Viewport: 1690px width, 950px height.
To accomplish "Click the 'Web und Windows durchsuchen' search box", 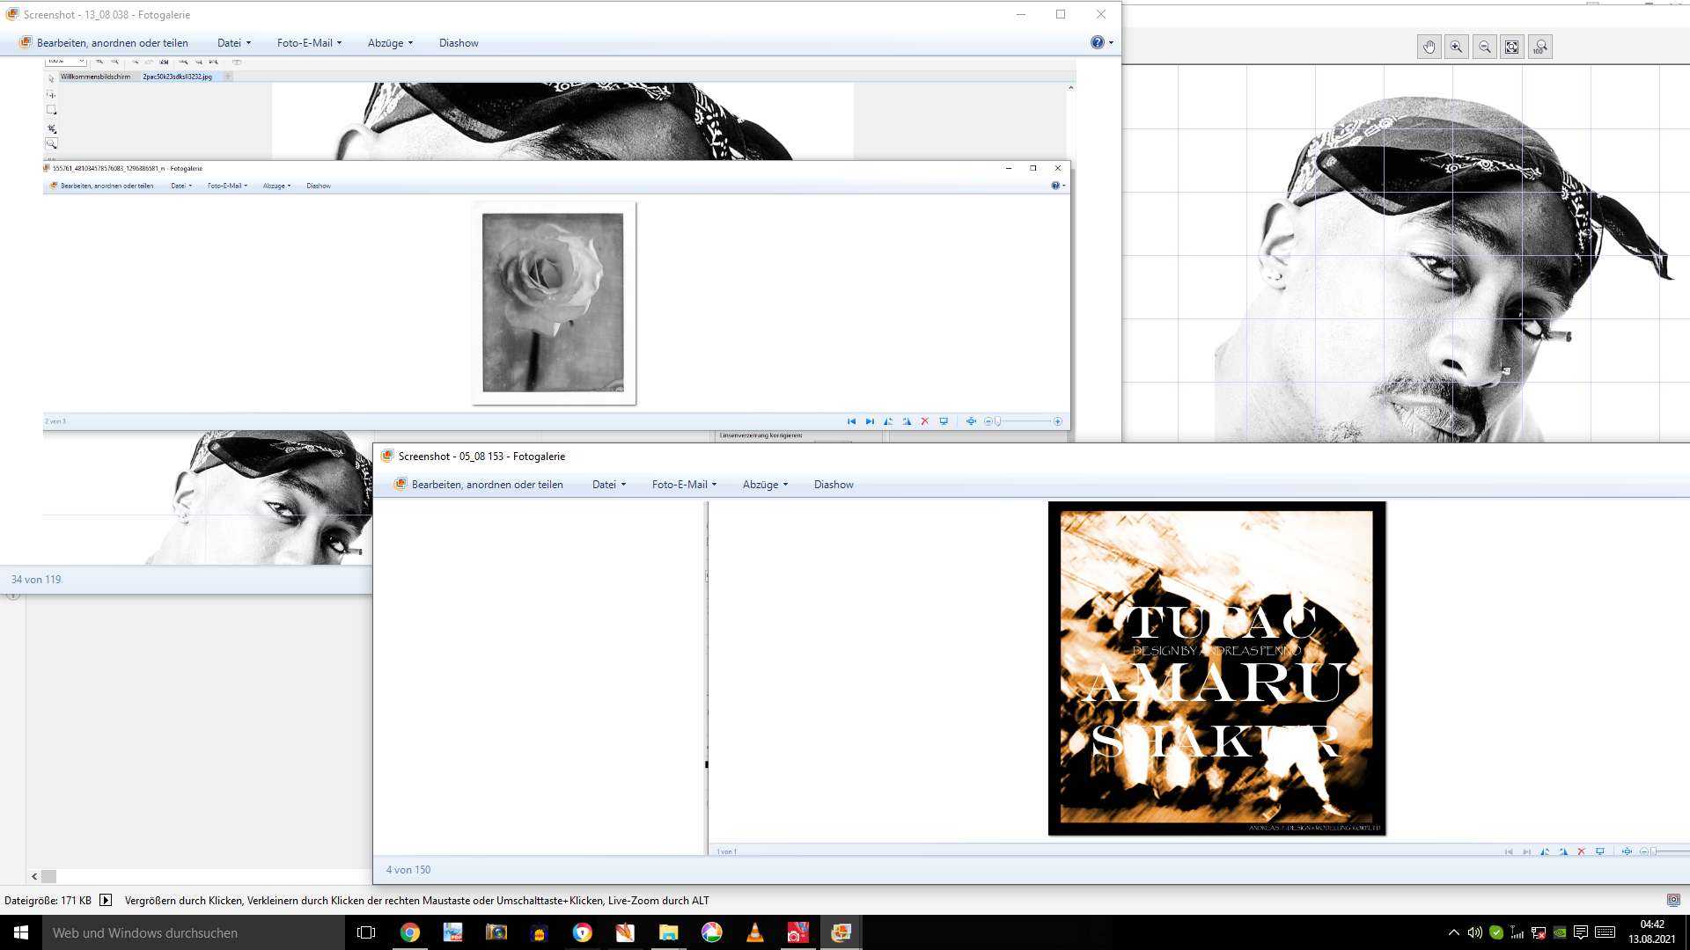I will pyautogui.click(x=194, y=932).
